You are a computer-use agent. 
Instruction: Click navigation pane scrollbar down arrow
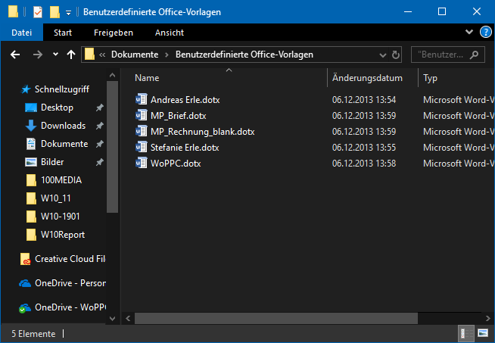pos(112,319)
